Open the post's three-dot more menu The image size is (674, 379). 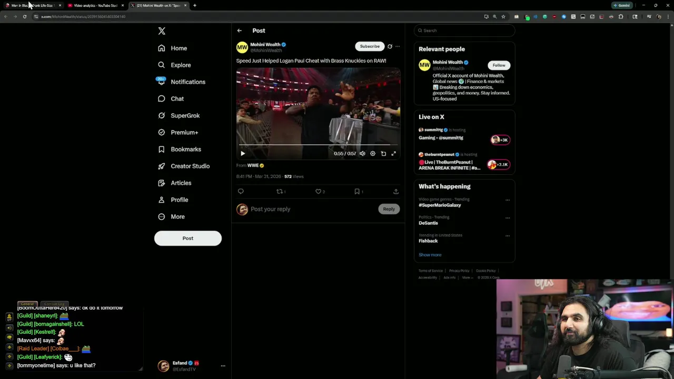(398, 46)
